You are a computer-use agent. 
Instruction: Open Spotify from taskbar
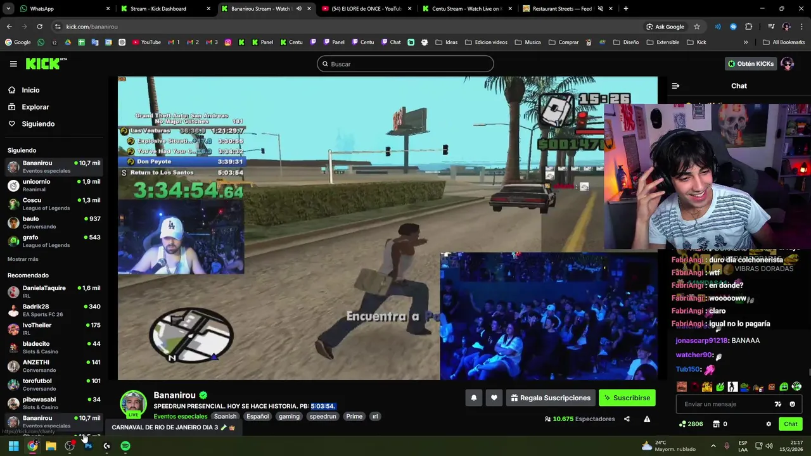[x=125, y=446]
